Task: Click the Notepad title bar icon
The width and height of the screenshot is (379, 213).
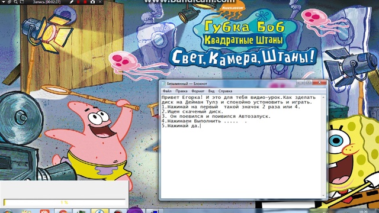Action: (163, 83)
